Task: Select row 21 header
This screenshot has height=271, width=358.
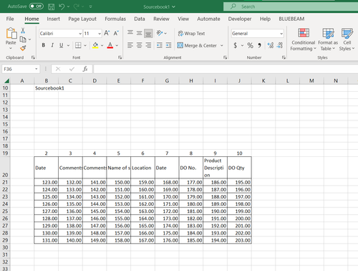Action: tap(5, 182)
